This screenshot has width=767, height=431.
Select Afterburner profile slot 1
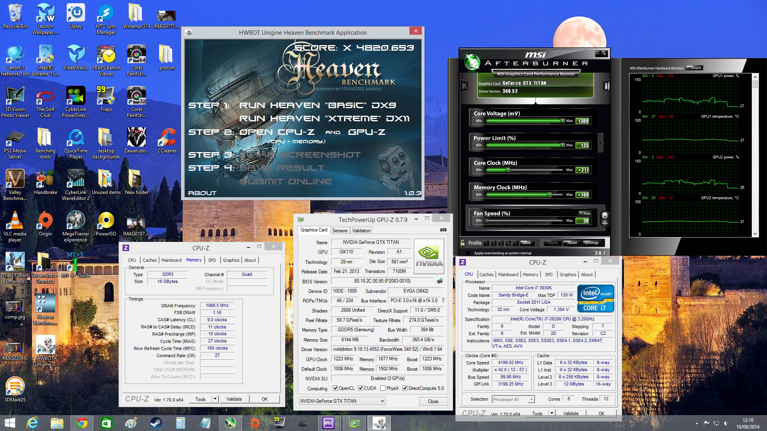[x=486, y=243]
